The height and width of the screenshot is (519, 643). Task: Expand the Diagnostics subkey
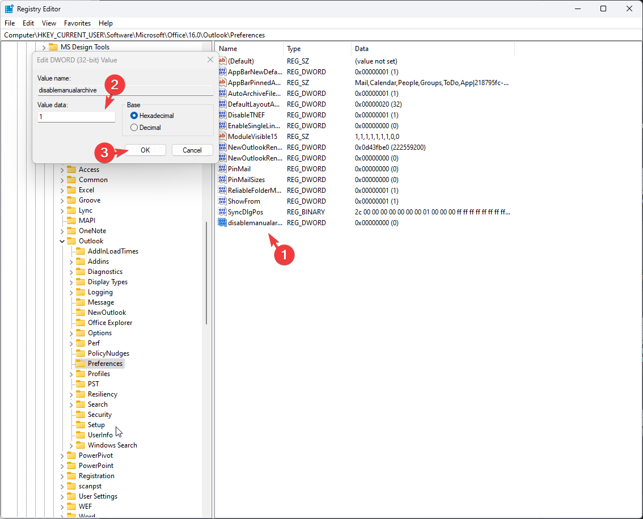71,272
